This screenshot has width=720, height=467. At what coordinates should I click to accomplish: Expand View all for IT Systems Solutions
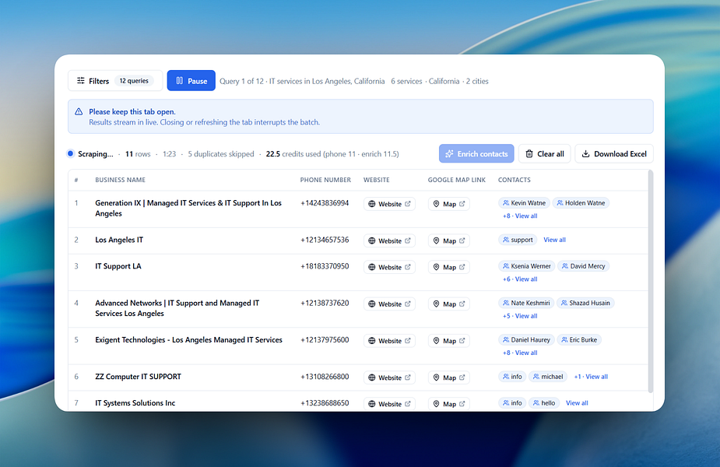(x=577, y=402)
